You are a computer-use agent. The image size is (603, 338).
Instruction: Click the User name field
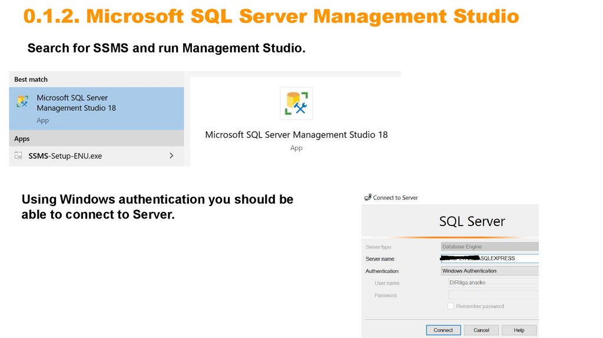493,283
